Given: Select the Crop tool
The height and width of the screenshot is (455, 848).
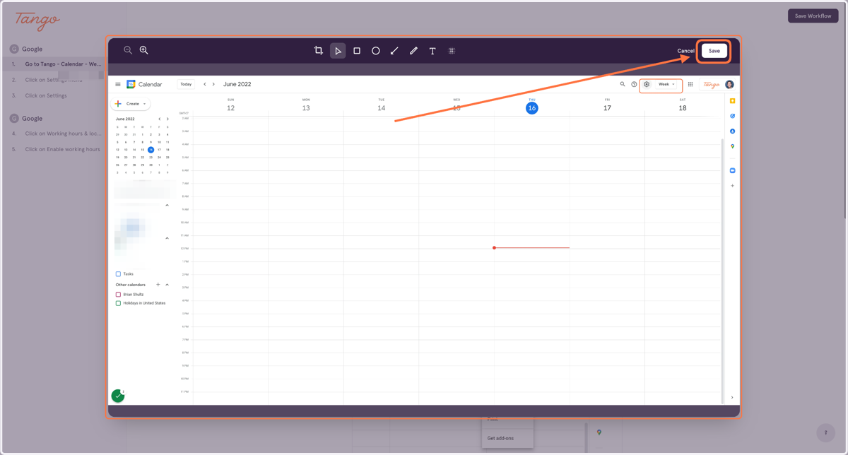Looking at the screenshot, I should [319, 51].
